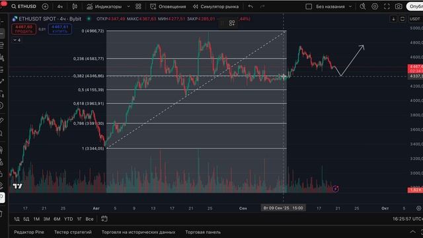Open the Торговая панель tab
The height and width of the screenshot is (238, 423).
(203, 232)
